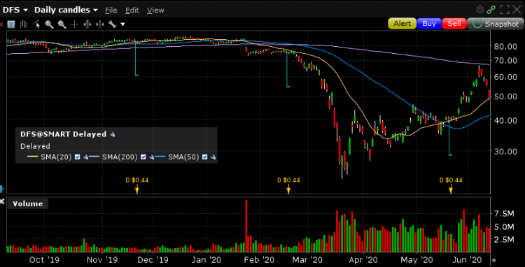Enable the crosshair cursor tool
Image resolution: width=525 pixels, height=267 pixels.
(74, 24)
